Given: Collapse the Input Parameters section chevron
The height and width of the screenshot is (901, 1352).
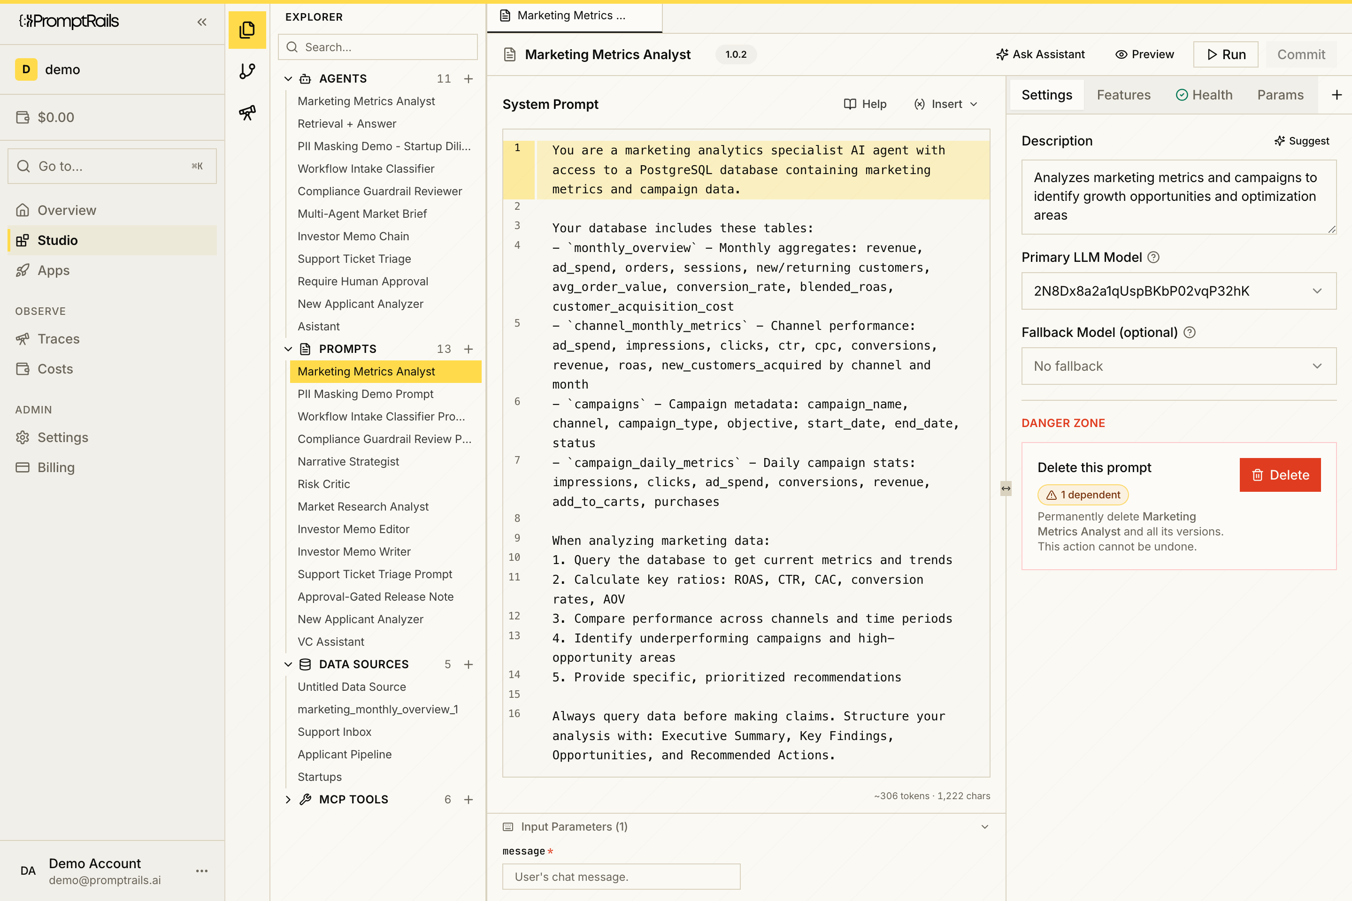Looking at the screenshot, I should (x=985, y=826).
